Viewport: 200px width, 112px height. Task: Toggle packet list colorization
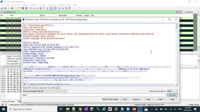[55, 8]
